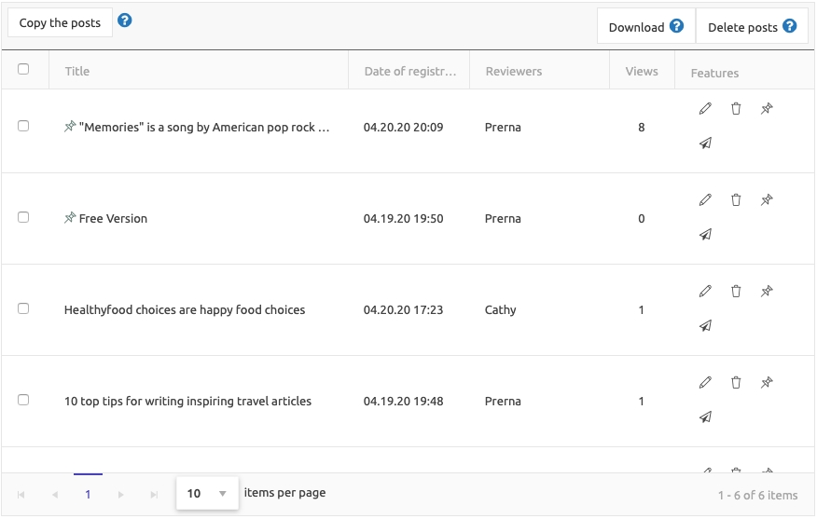Send the Healthyfood choices post
Screen dimensions: 817x519
705,326
